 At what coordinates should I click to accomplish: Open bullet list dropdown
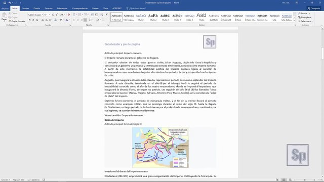pos(76,15)
